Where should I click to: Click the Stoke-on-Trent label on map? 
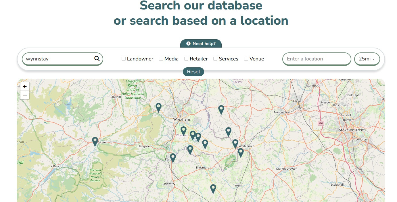click(x=352, y=130)
